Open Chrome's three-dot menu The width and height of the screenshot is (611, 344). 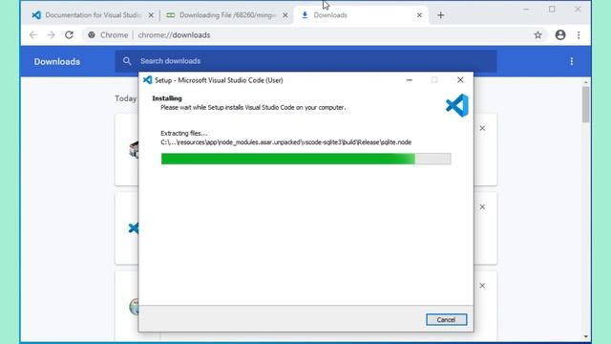(579, 35)
